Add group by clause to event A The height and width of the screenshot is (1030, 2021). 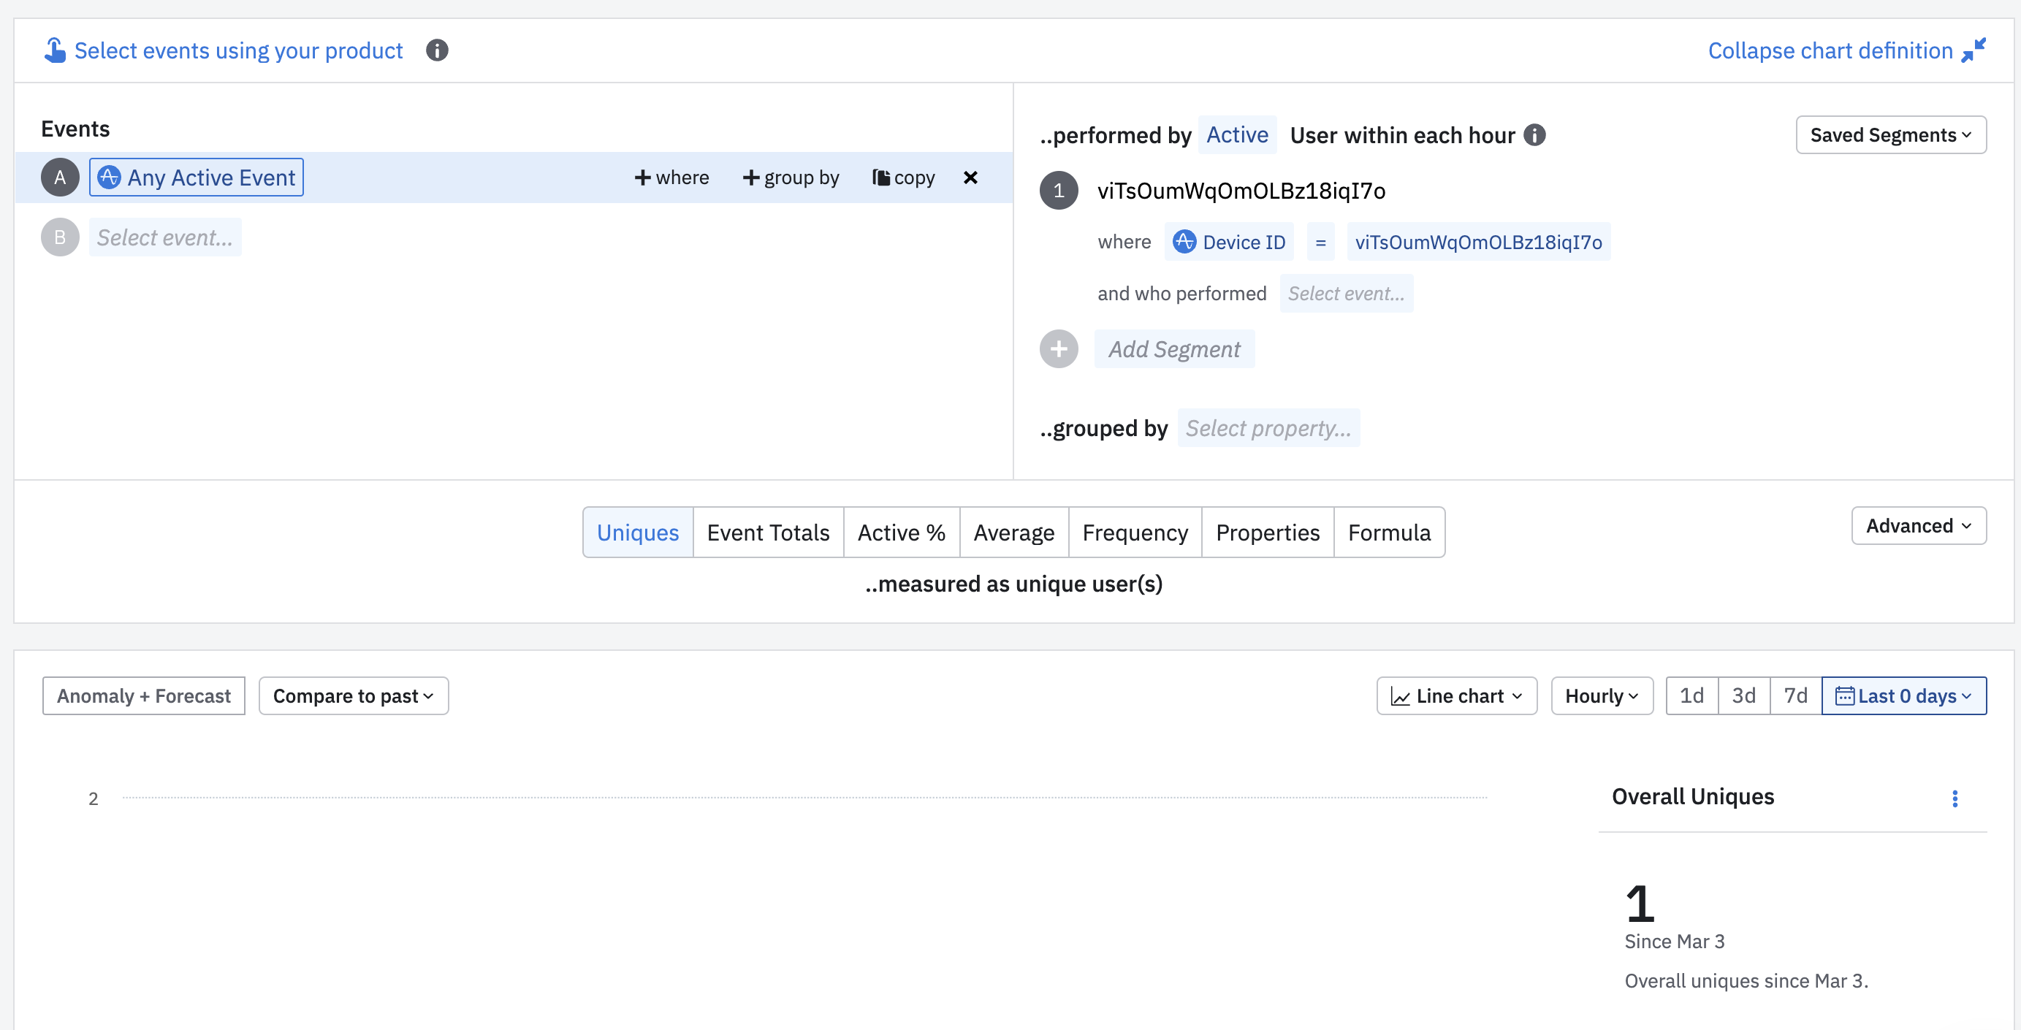pyautogui.click(x=791, y=178)
